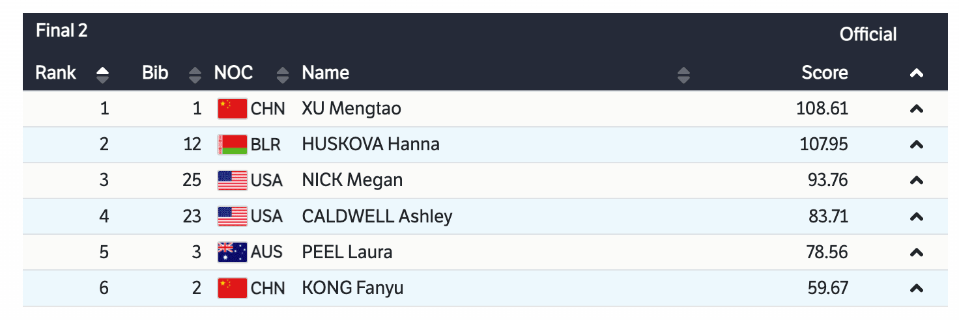This screenshot has width=959, height=320.
Task: Click the China flag beside KONG Fanyu
Action: coord(232,287)
